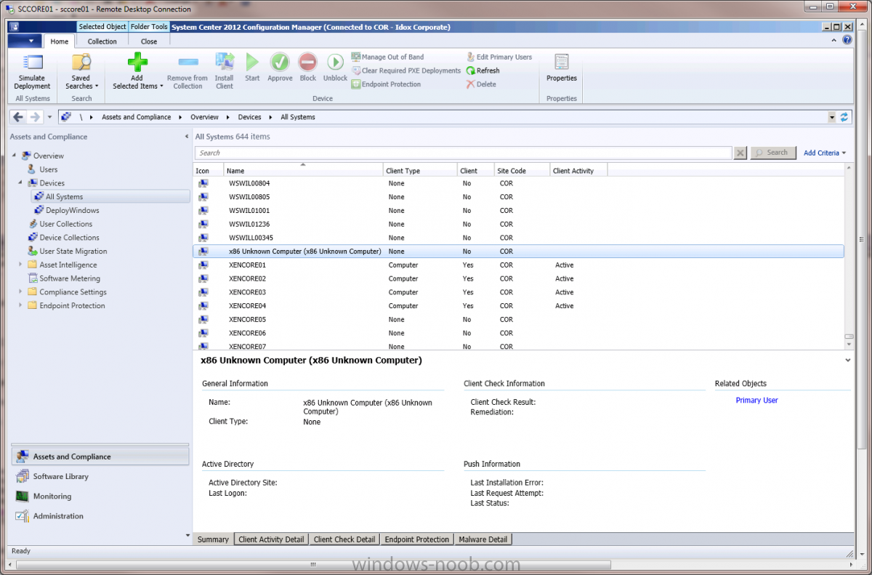Open the Endpoint Protection details tab

click(417, 539)
